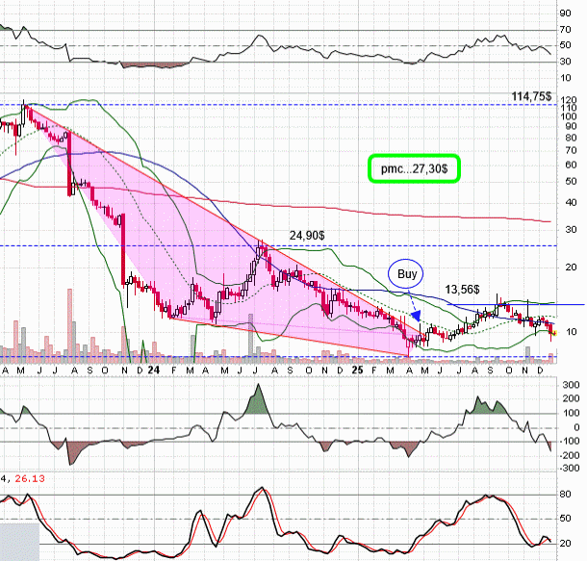Screen dimensions: 587x561
Task: Select the 114,75$ price label
Action: point(530,96)
